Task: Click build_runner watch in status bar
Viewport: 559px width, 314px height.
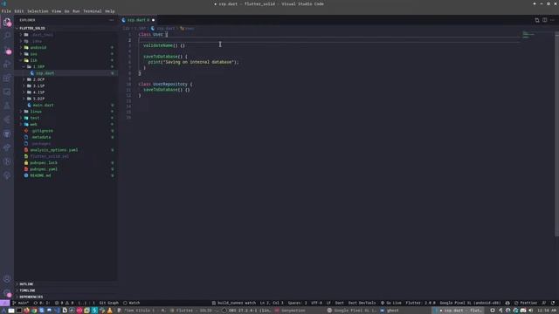Action: tap(234, 303)
